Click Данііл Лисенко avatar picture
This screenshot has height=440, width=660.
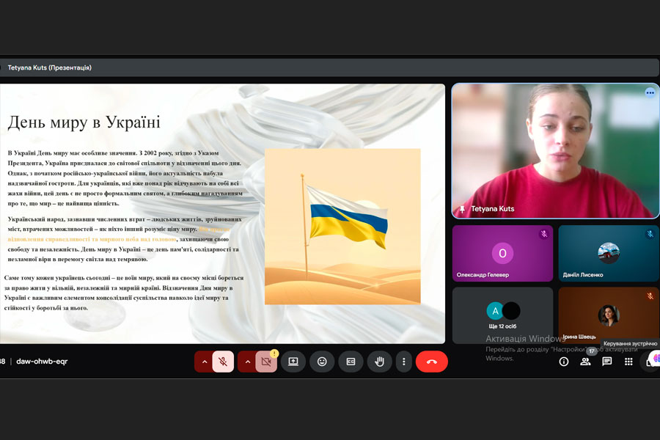[609, 253]
